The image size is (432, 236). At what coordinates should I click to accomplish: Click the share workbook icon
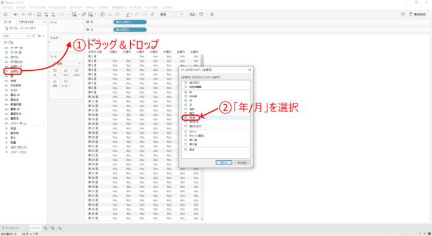coord(212,14)
